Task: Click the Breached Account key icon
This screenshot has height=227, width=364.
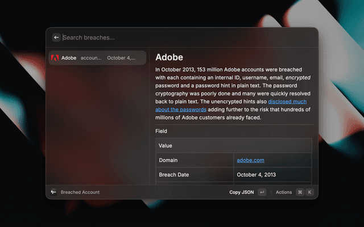Action: [53, 192]
